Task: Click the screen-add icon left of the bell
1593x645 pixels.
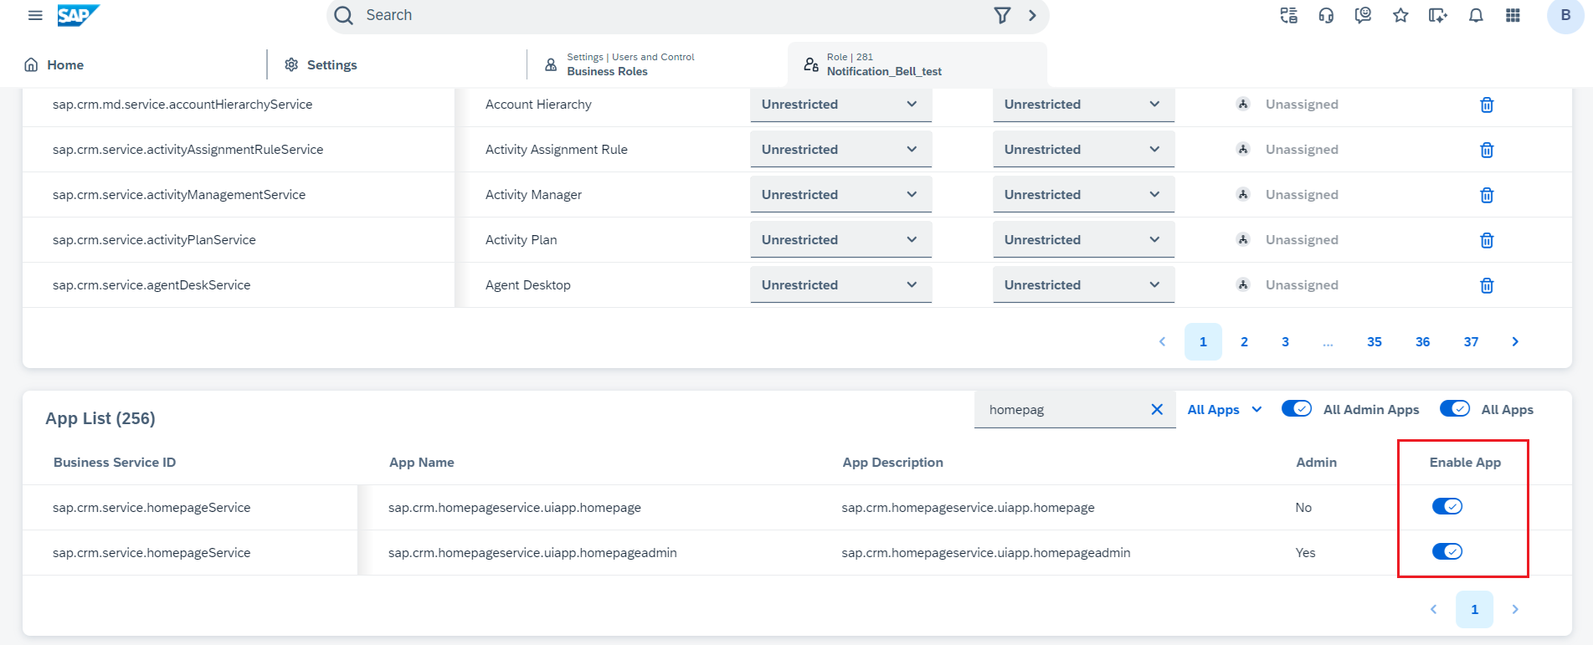Action: 1438,15
